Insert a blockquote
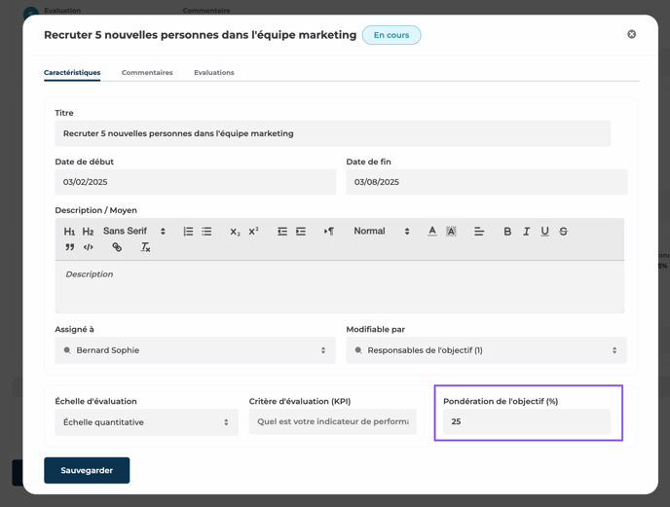Screen dimensions: 670x507 coord(69,248)
